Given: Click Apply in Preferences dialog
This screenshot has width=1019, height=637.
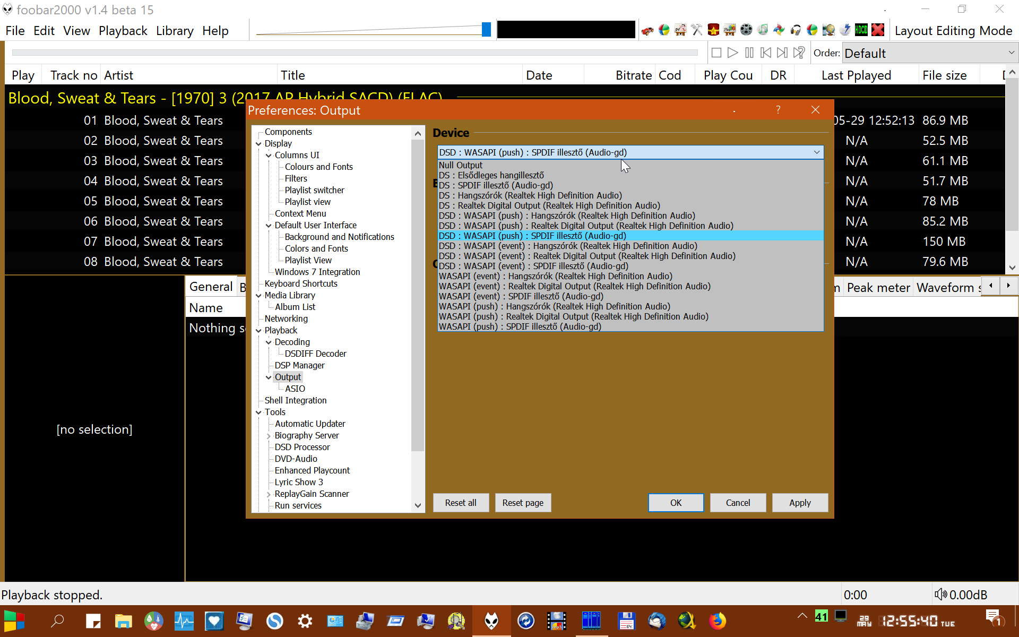Looking at the screenshot, I should tap(800, 503).
